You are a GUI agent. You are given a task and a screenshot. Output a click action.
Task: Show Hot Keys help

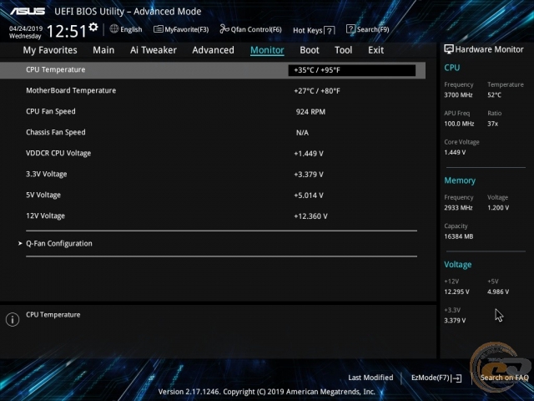(308, 30)
